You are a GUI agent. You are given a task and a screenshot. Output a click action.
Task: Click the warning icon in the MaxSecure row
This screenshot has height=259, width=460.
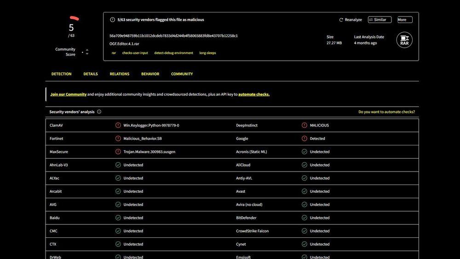118,152
